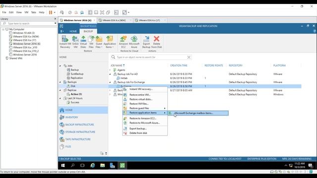Viewport: 317px width, 178px height.
Task: Collapse the Backups tree node
Action: click(60, 82)
